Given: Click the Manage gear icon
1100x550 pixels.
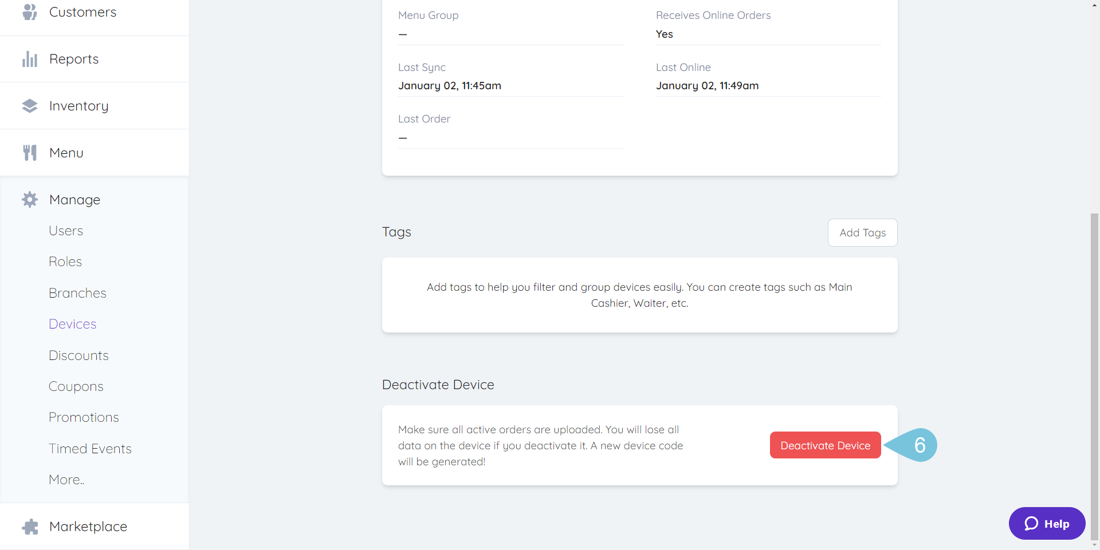Looking at the screenshot, I should coord(30,199).
